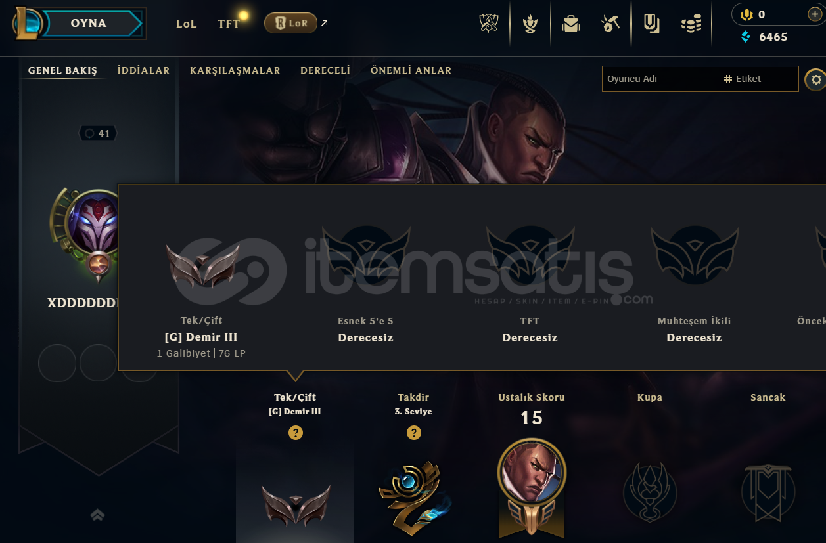Switch to the İDDİALAR tab
This screenshot has height=543, width=826.
143,70
